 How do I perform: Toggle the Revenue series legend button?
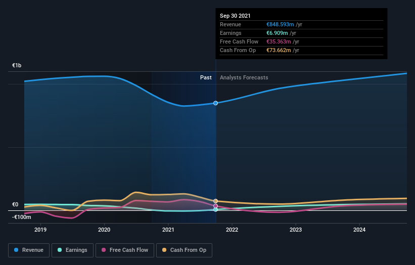[29, 250]
